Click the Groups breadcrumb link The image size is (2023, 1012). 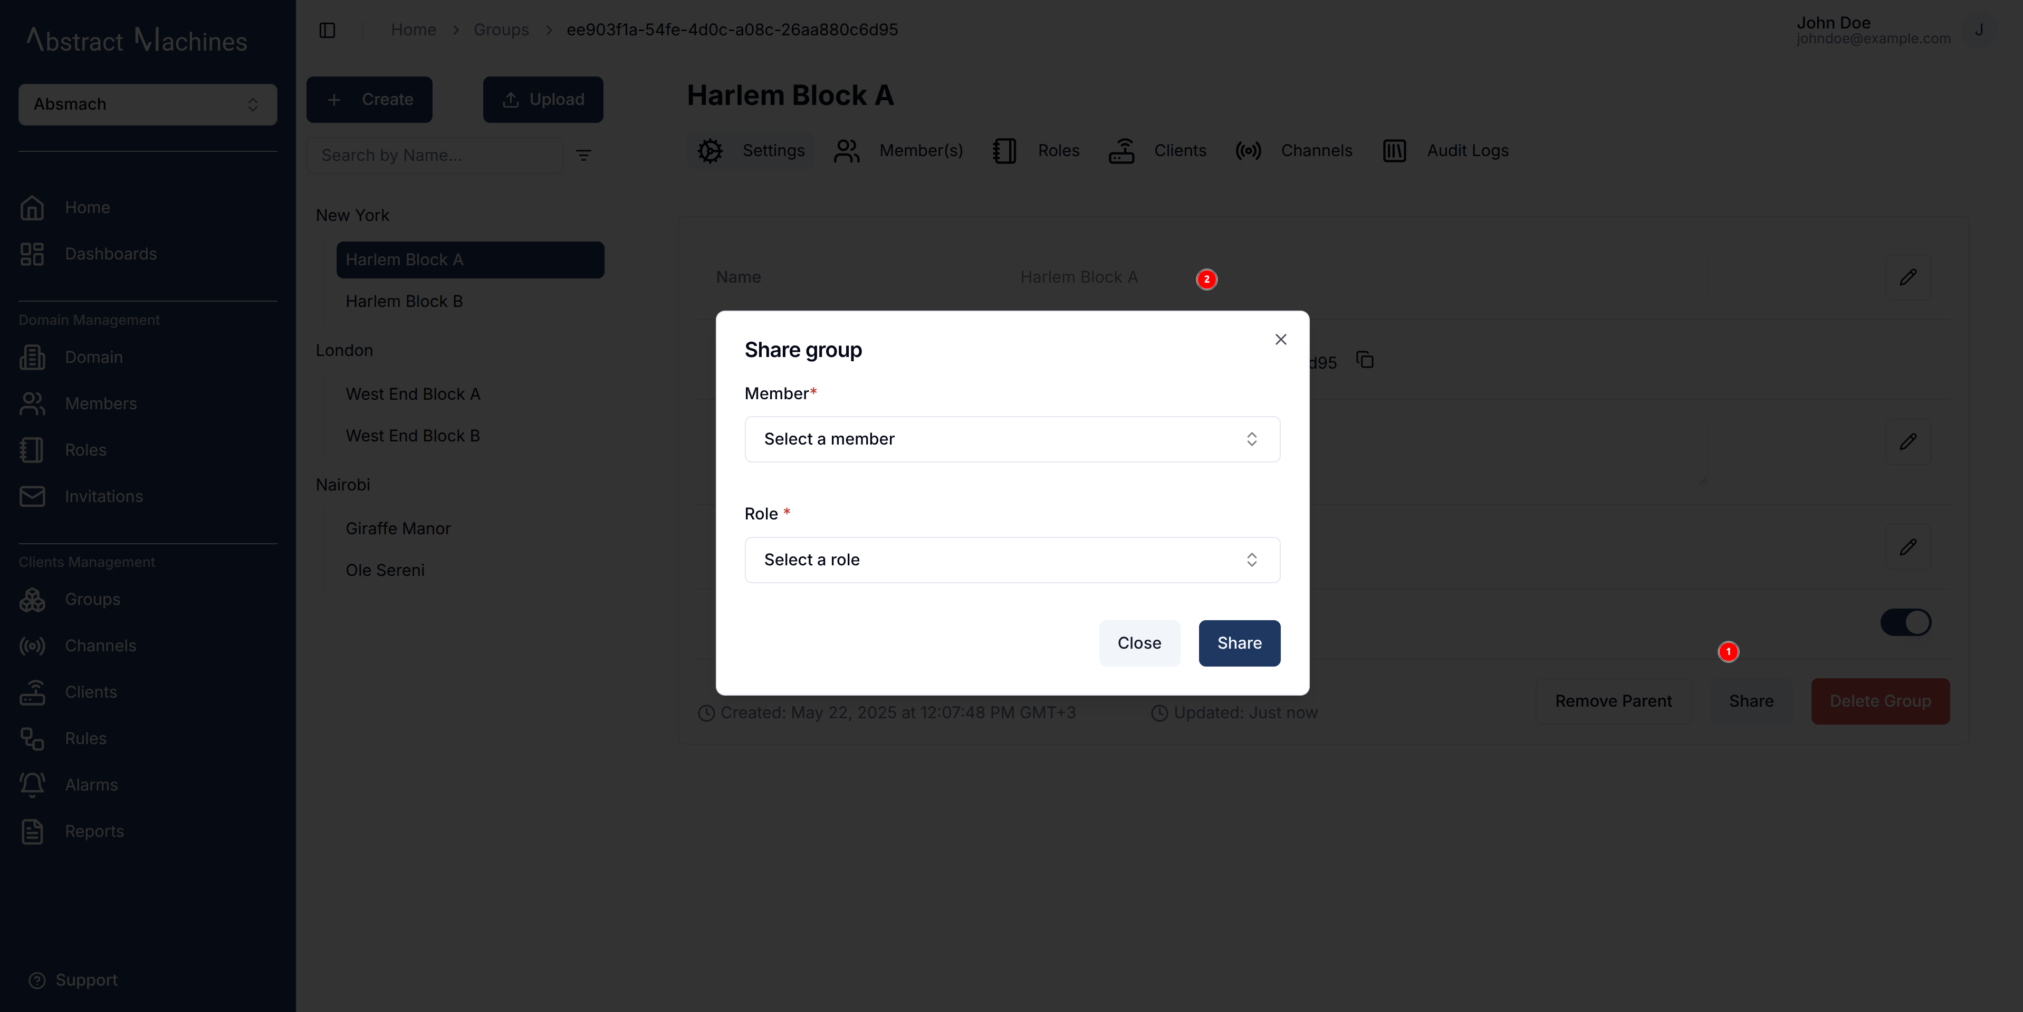(501, 30)
